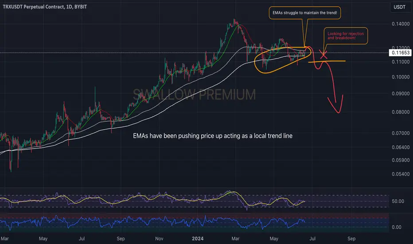Click the 0.14000 price axis label

(401, 24)
